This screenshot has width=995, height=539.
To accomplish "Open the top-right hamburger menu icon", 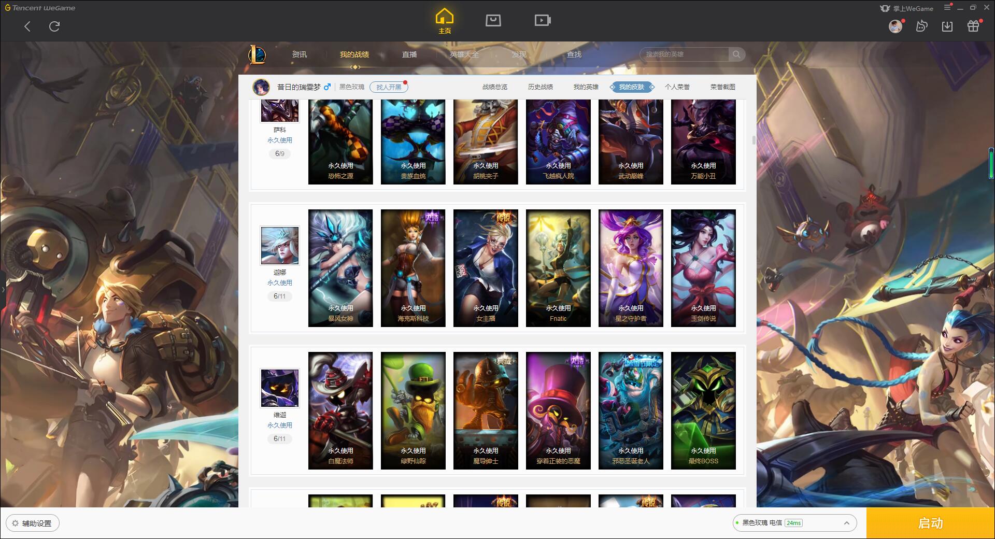I will (948, 7).
